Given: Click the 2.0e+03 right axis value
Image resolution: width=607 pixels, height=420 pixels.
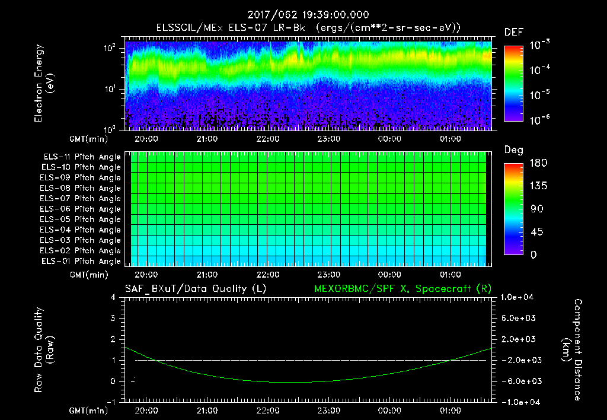Looking at the screenshot, I should [519, 339].
